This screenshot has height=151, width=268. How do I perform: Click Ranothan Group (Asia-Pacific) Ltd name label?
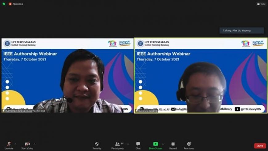[24, 111]
